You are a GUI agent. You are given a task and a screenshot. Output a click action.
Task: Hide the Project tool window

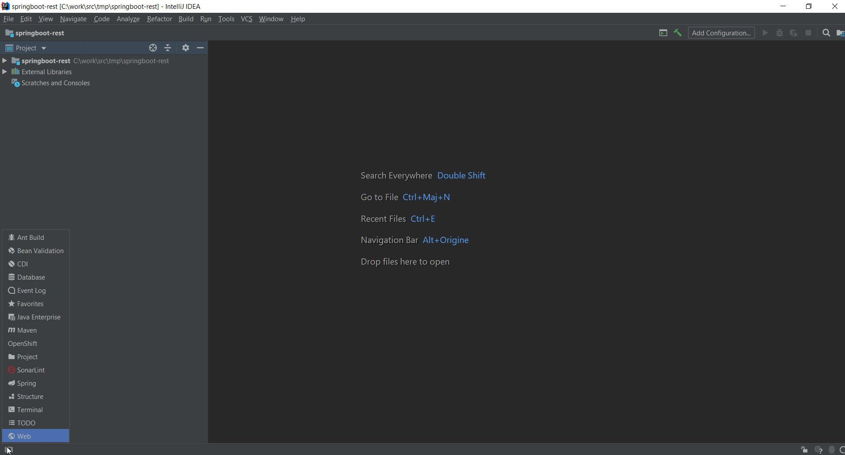pyautogui.click(x=200, y=48)
